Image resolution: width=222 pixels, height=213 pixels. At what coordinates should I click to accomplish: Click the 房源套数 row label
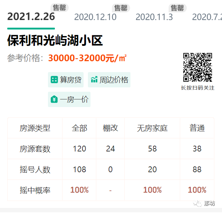point(35,149)
